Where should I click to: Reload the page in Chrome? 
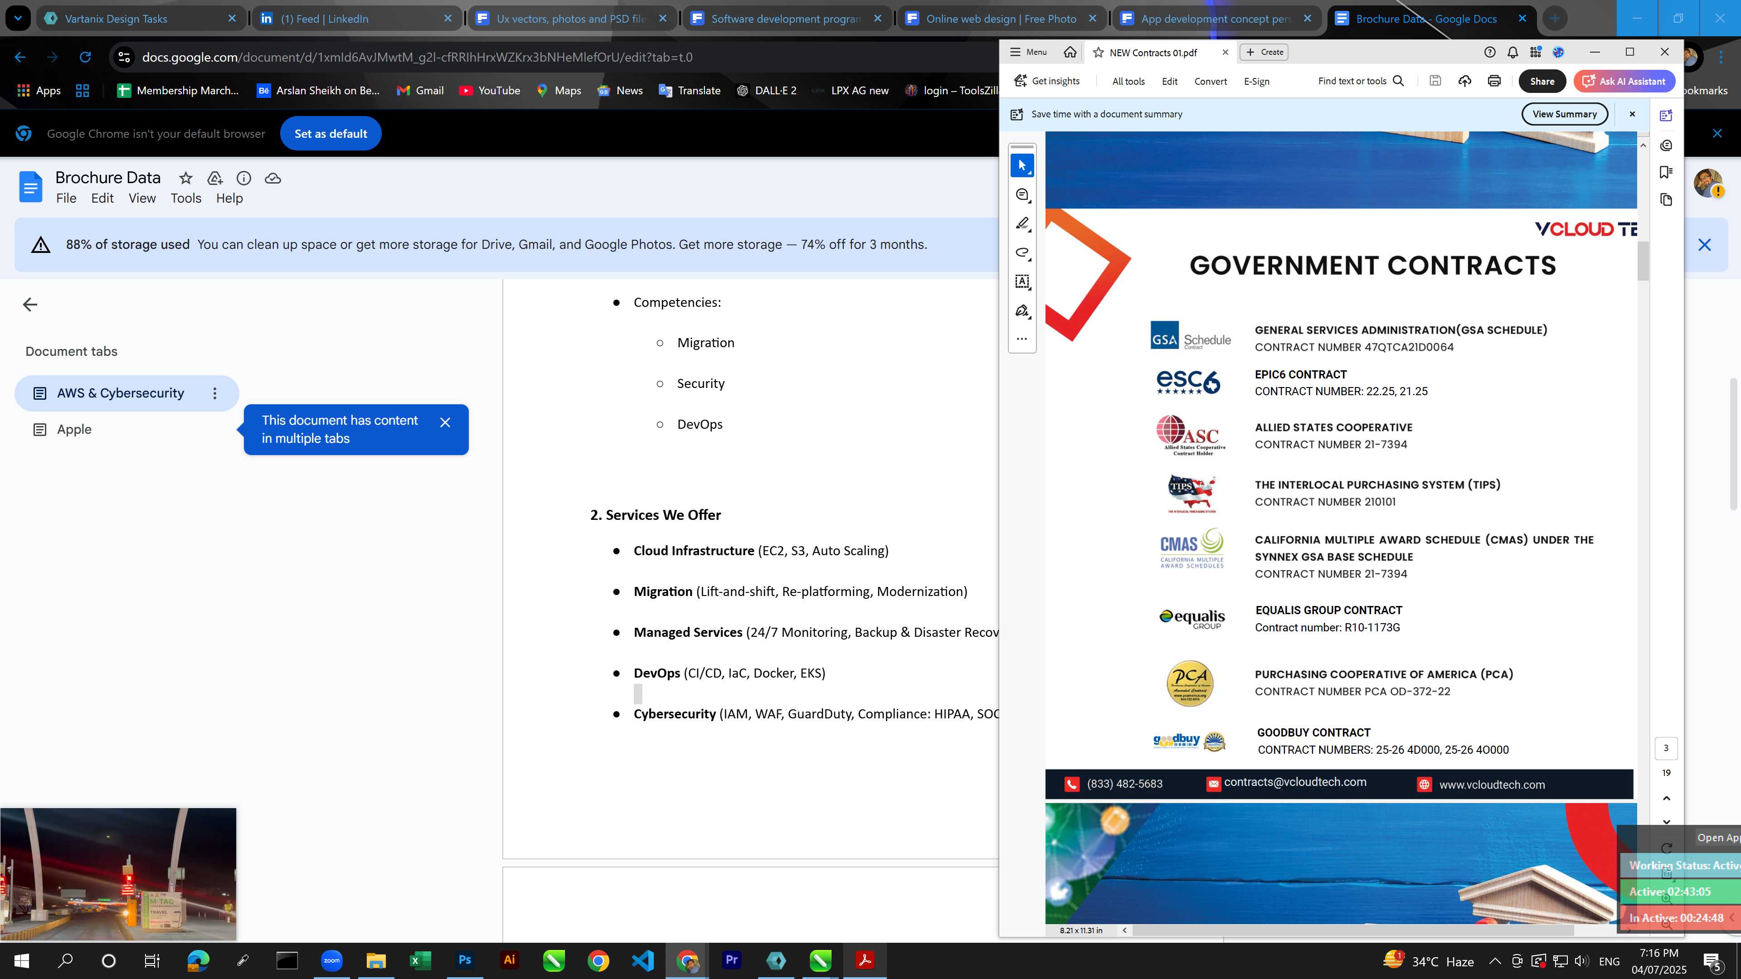pos(85,58)
